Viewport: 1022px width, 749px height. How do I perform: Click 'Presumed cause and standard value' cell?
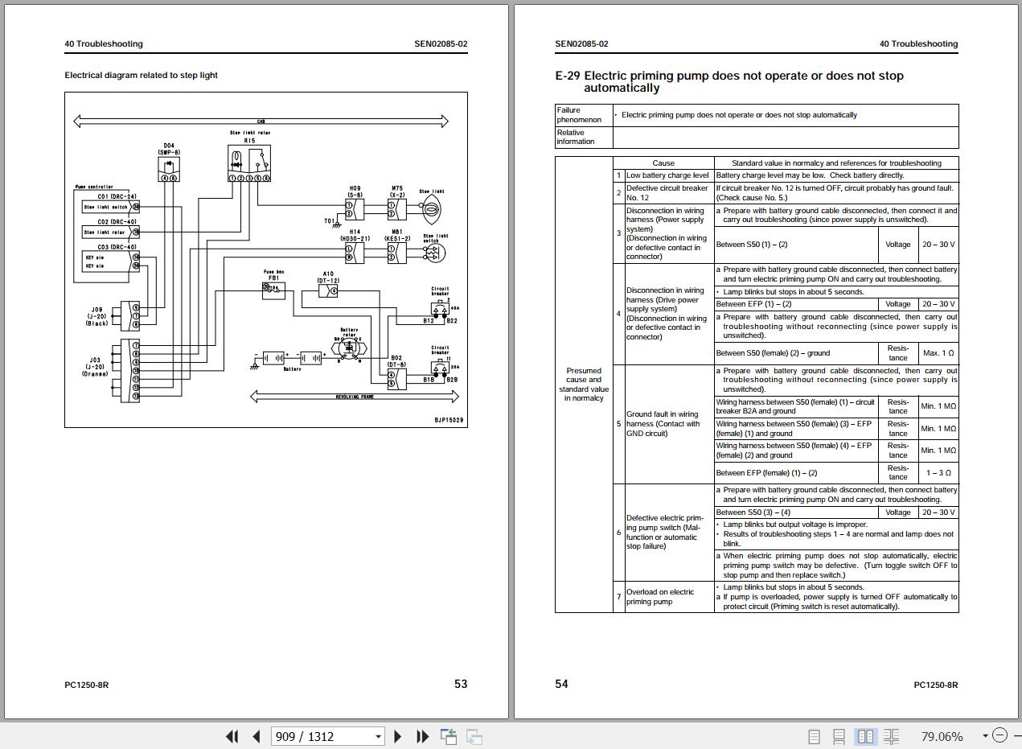pos(584,385)
